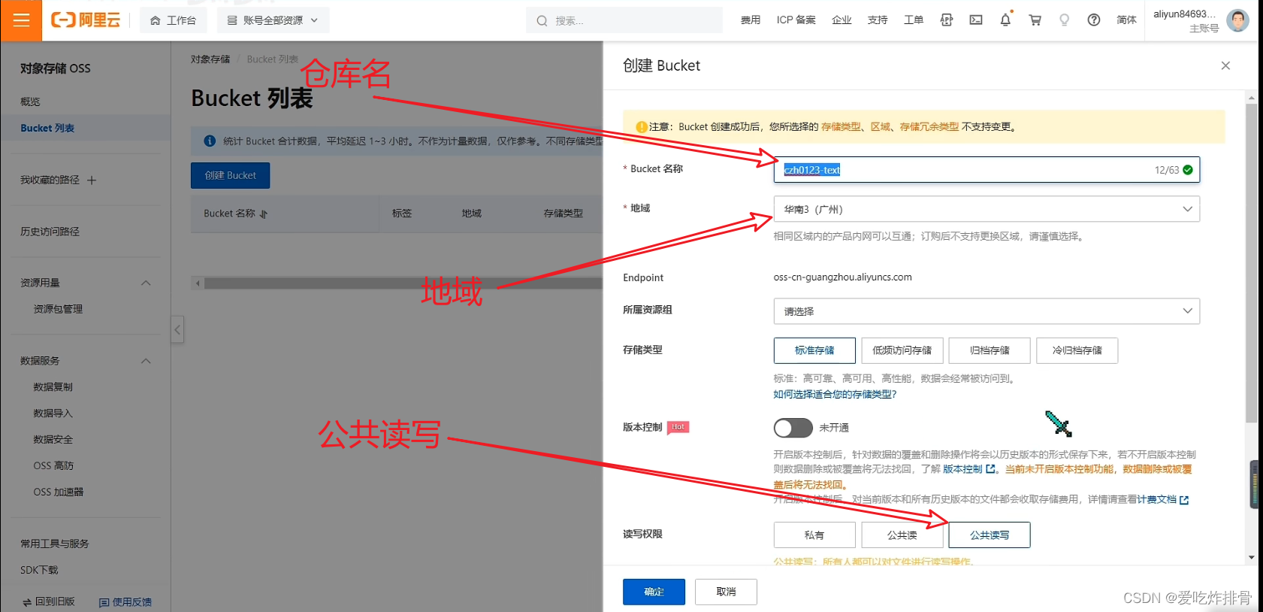Image resolution: width=1263 pixels, height=612 pixels.
Task: Toggle the 版本控制 switch
Action: click(x=793, y=428)
